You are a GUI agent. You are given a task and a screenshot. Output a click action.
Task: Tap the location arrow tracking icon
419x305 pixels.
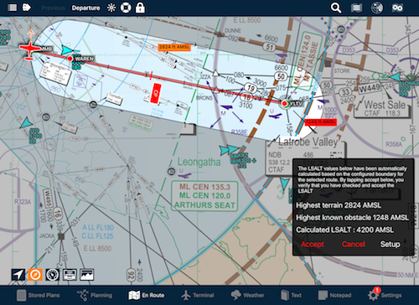(x=18, y=275)
